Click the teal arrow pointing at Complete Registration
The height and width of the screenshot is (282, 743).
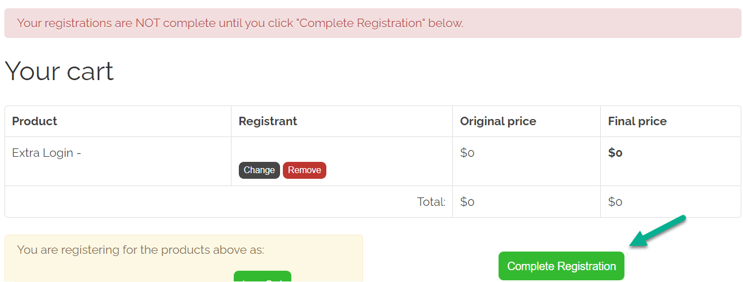657,231
